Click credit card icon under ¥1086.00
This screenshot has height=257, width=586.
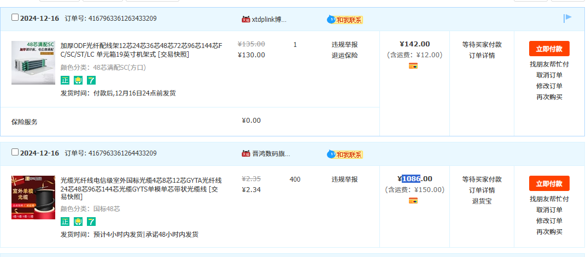click(413, 201)
